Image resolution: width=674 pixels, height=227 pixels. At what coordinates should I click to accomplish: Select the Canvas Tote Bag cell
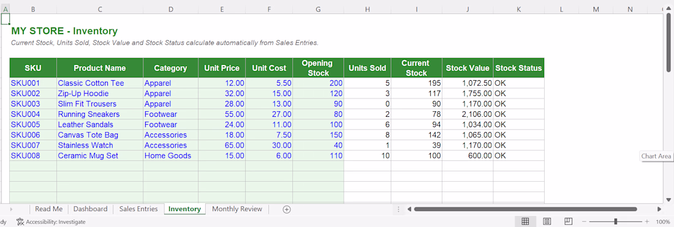click(x=100, y=135)
